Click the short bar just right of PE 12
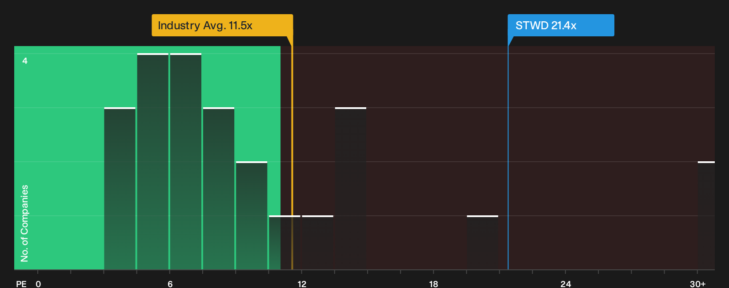 (x=318, y=242)
